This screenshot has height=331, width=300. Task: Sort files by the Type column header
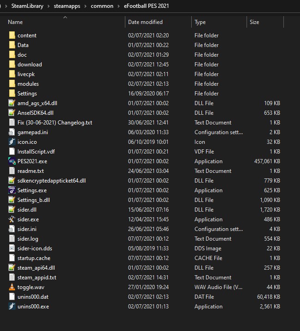(200, 22)
